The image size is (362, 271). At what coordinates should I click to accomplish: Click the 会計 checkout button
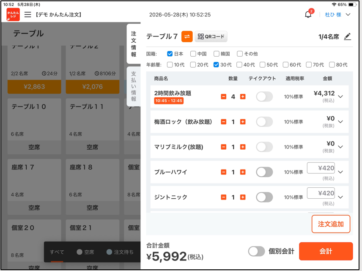(x=326, y=251)
